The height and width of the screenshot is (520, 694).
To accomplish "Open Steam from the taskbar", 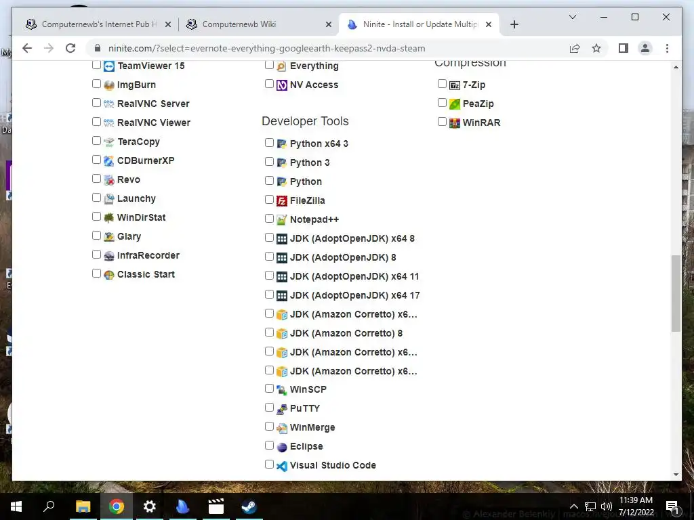I will pos(249,506).
